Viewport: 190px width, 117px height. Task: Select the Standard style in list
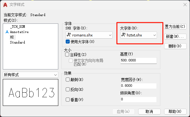tap(18, 42)
